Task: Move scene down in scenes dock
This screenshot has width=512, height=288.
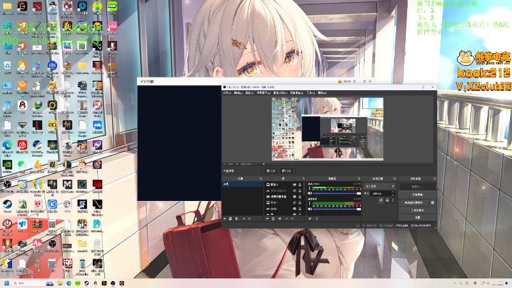Action: coord(250,219)
